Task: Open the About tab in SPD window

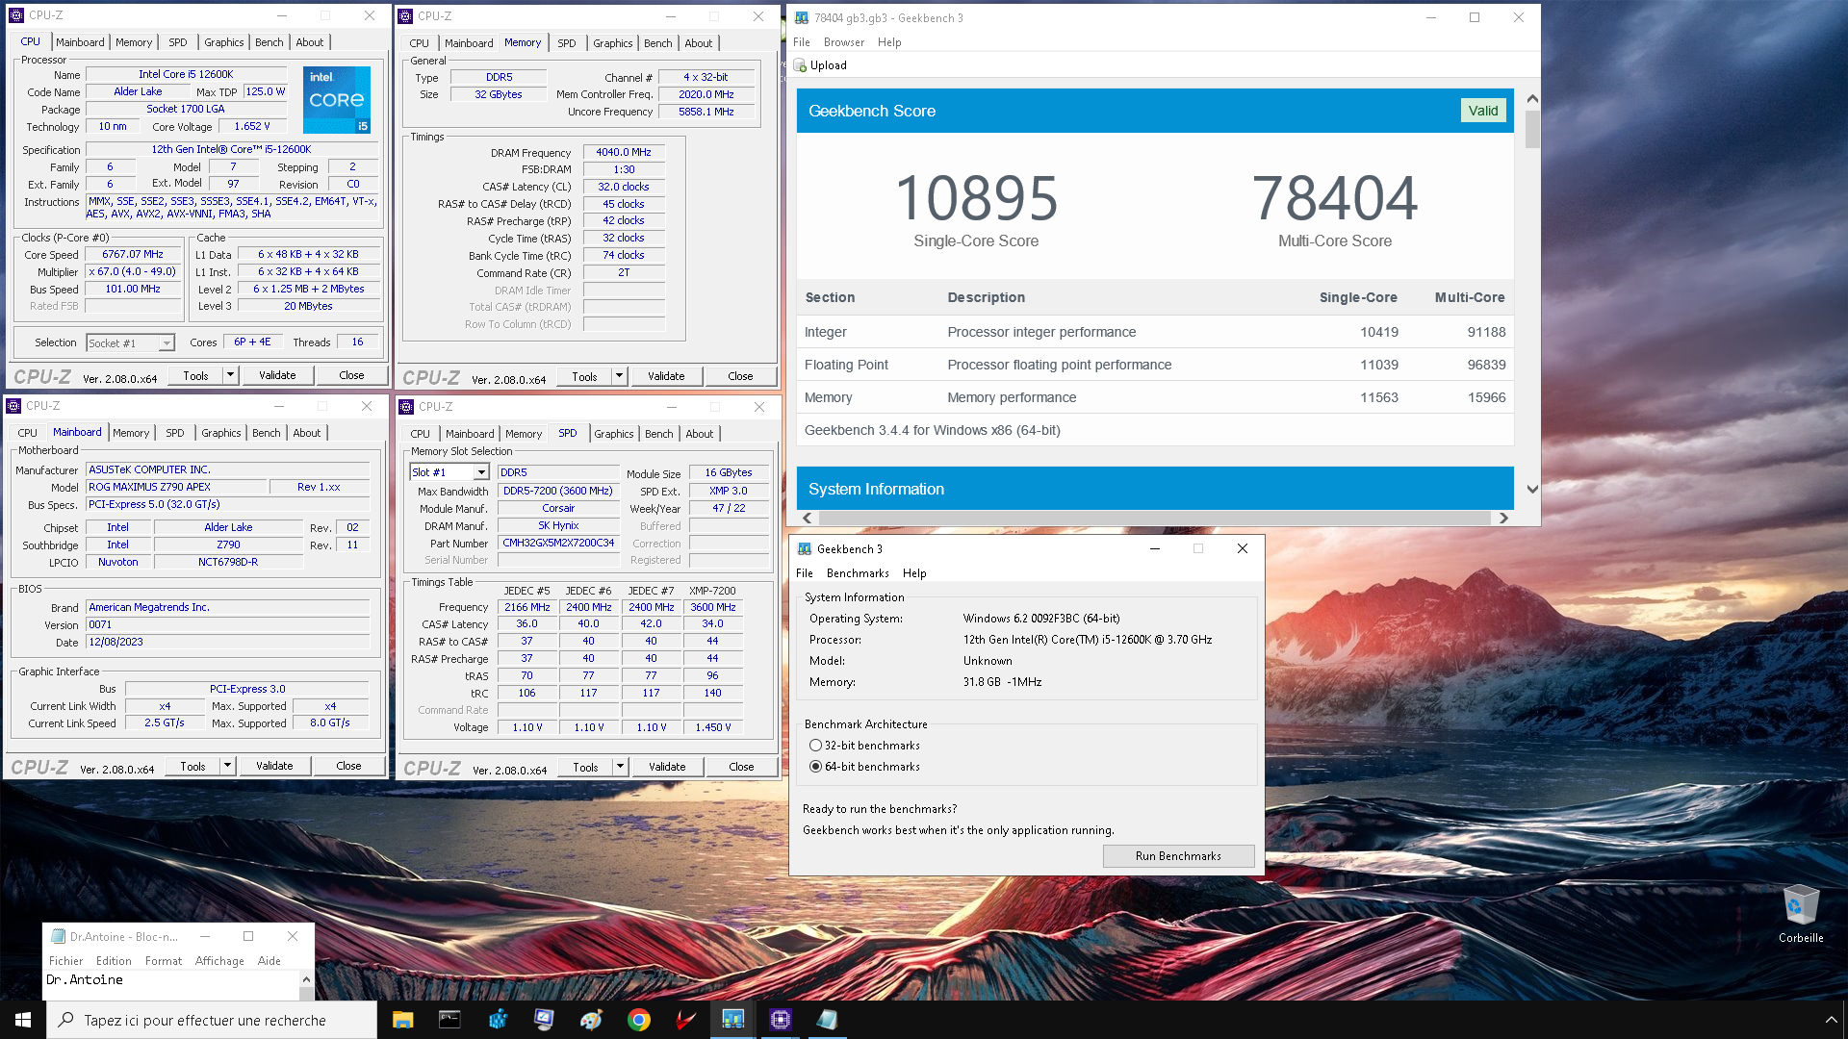Action: tap(700, 434)
